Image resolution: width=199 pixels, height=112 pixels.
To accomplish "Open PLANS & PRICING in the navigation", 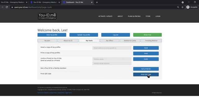I will pos(134,16).
